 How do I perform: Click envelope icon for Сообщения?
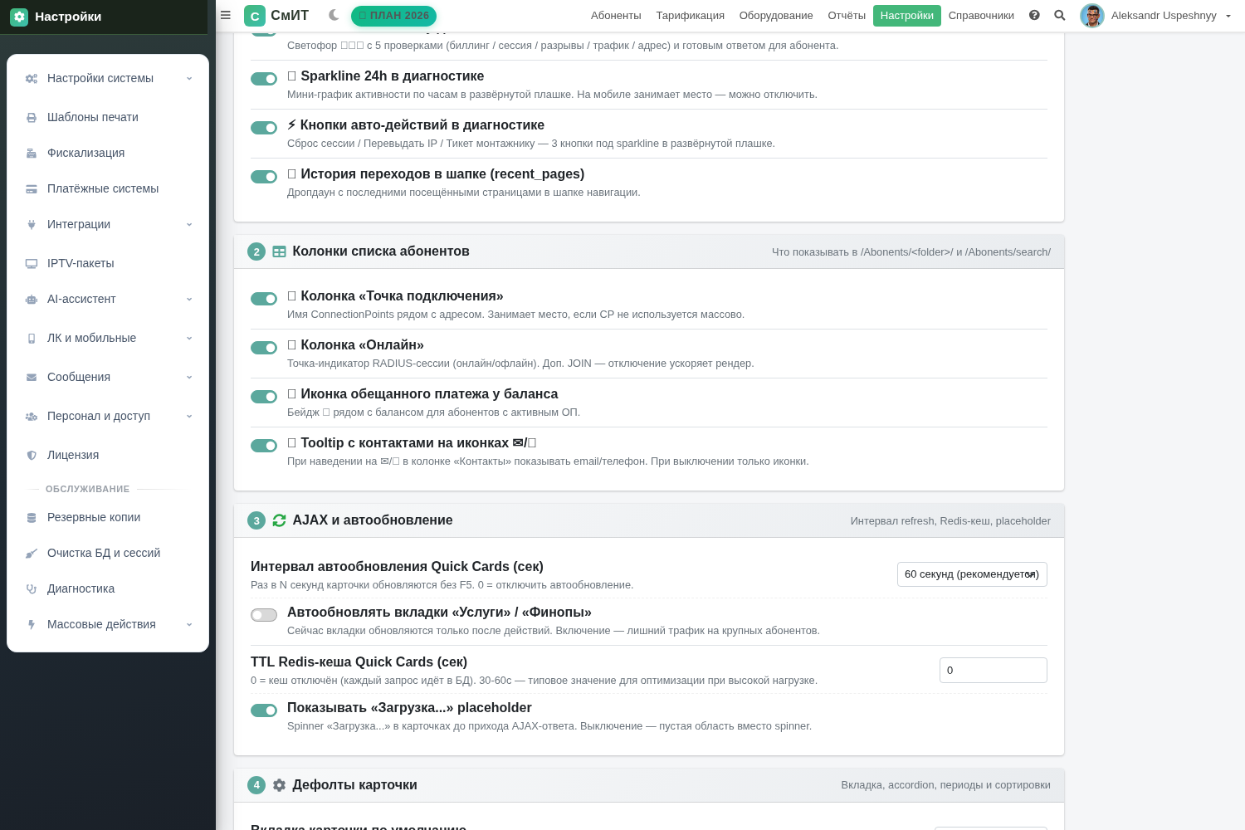pyautogui.click(x=32, y=378)
